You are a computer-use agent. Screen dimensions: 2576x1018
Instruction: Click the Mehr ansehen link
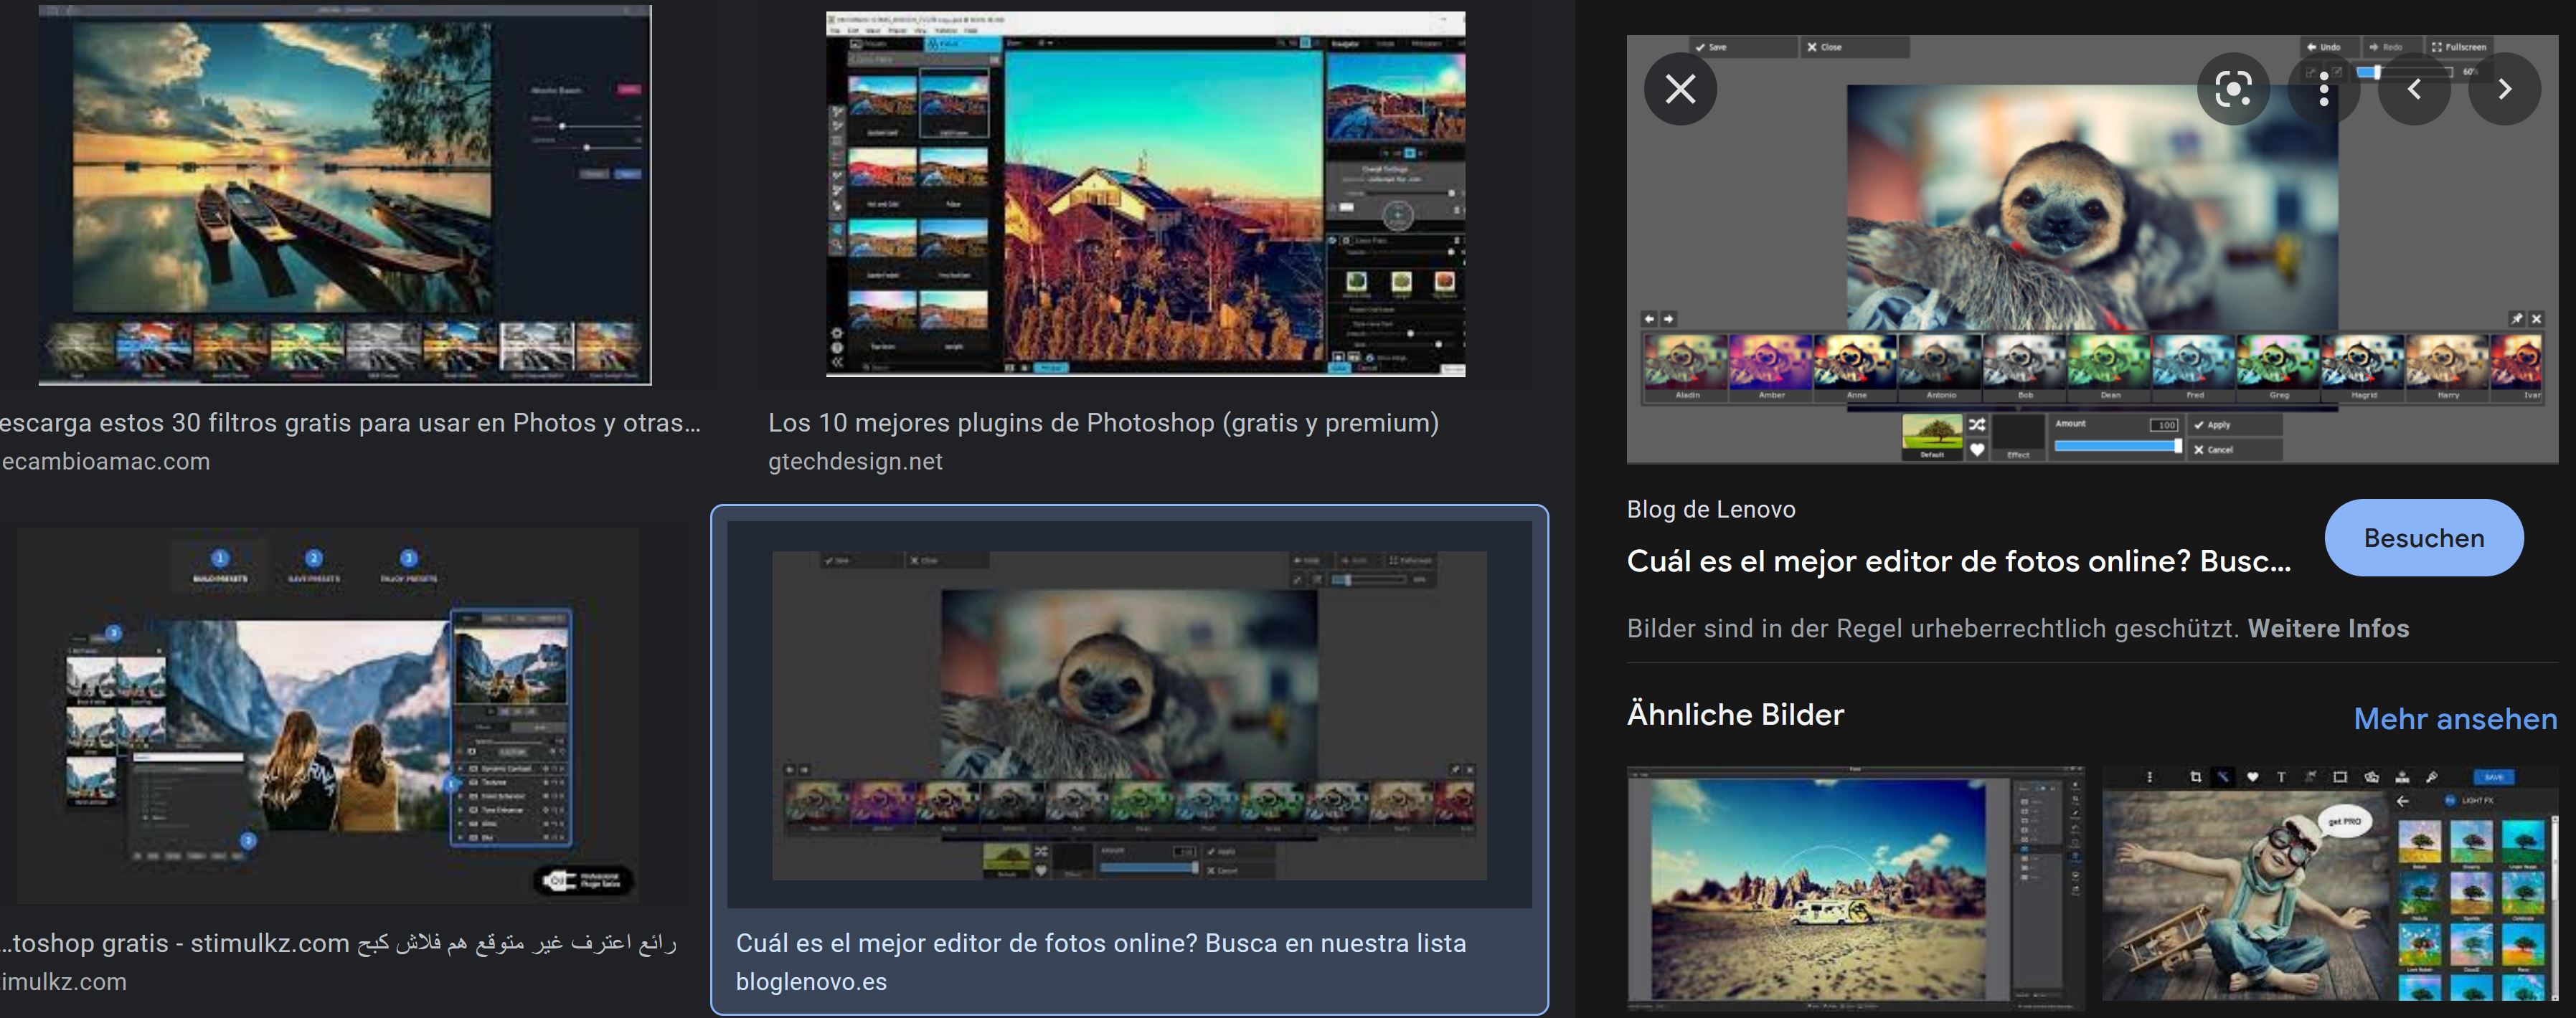(2454, 718)
